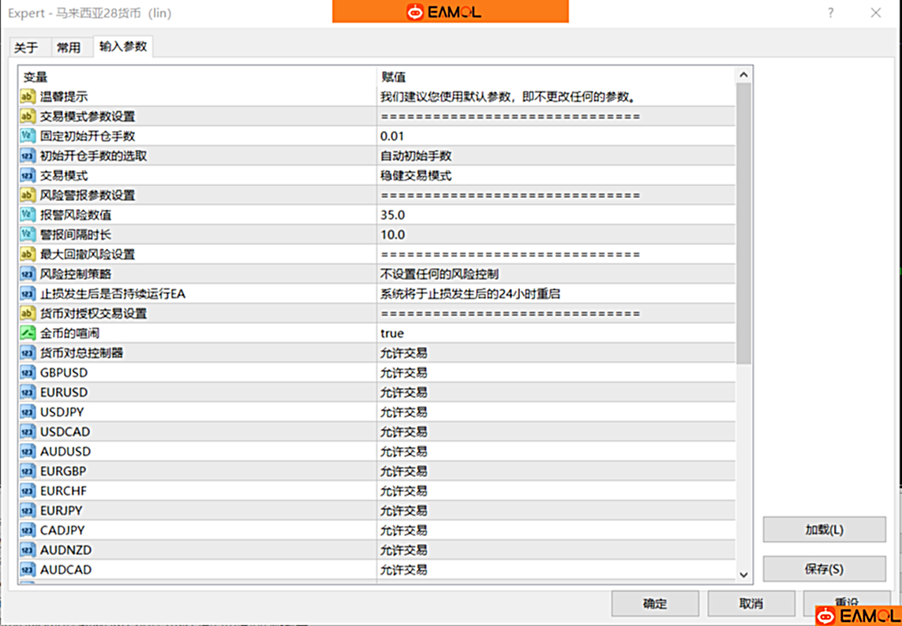Click the icon next to AUDCAD
902x626 pixels.
tap(28, 570)
